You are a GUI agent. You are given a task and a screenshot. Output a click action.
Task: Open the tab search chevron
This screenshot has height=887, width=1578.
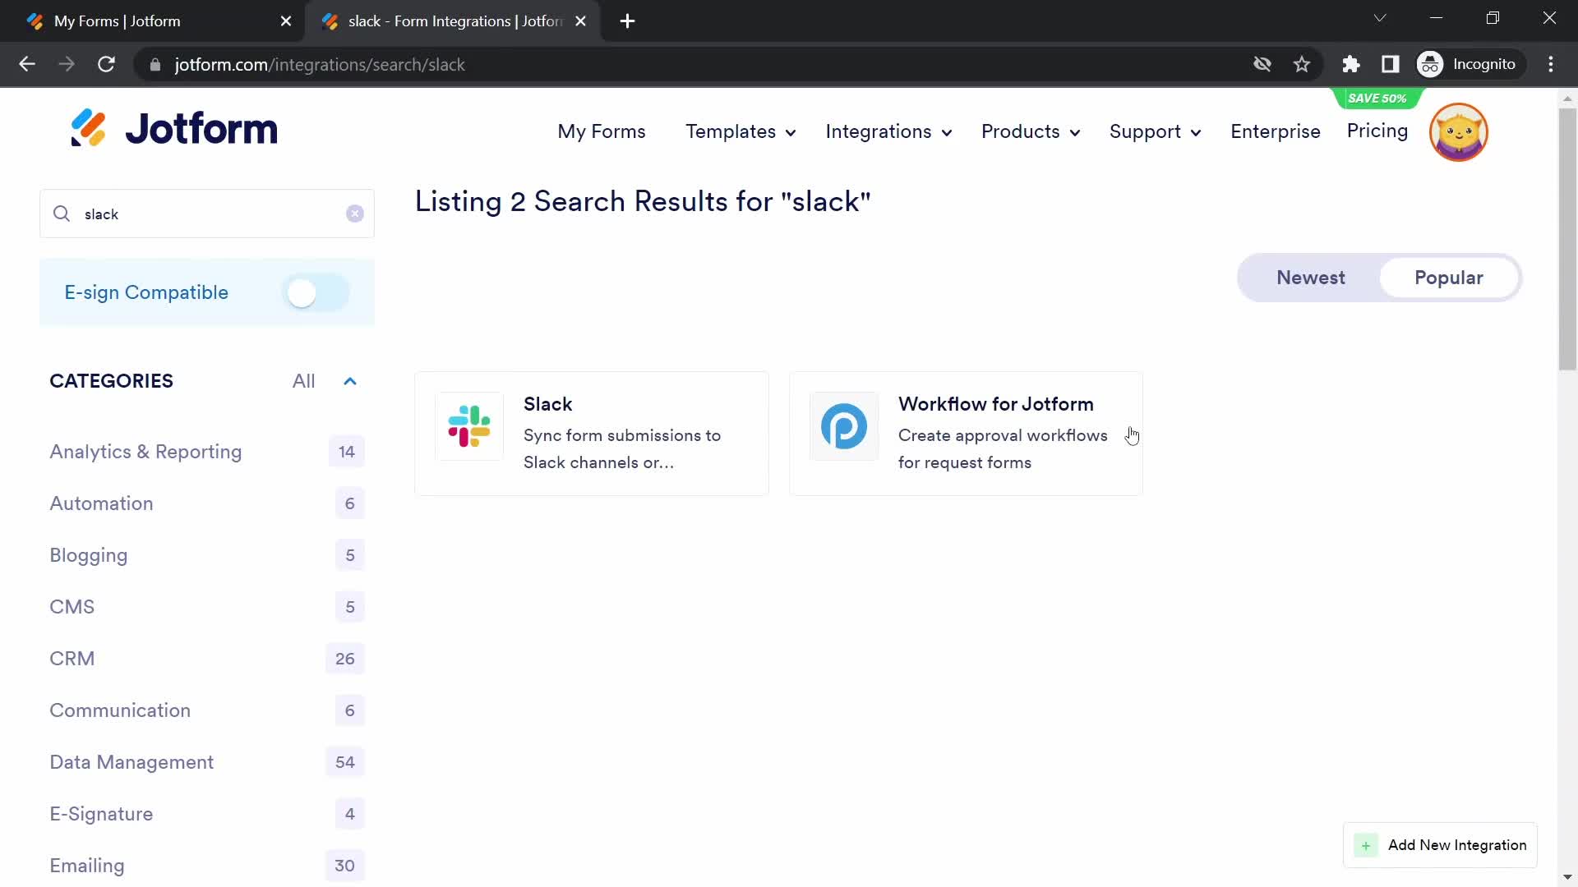pos(1380,18)
